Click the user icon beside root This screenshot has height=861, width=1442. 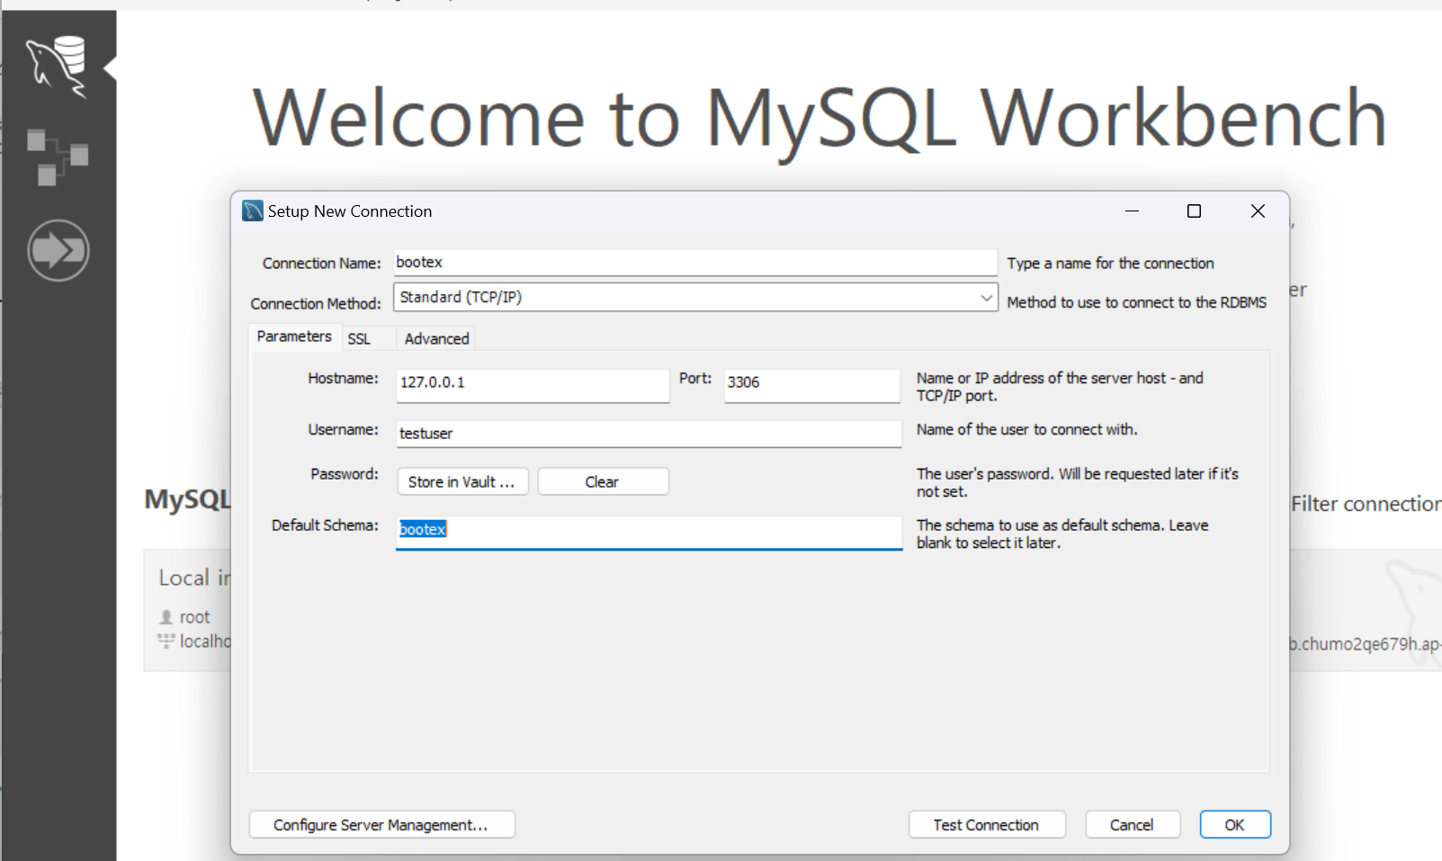pos(166,617)
